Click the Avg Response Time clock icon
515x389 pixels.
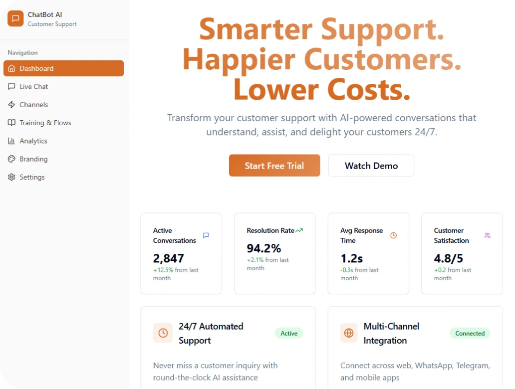click(x=393, y=235)
